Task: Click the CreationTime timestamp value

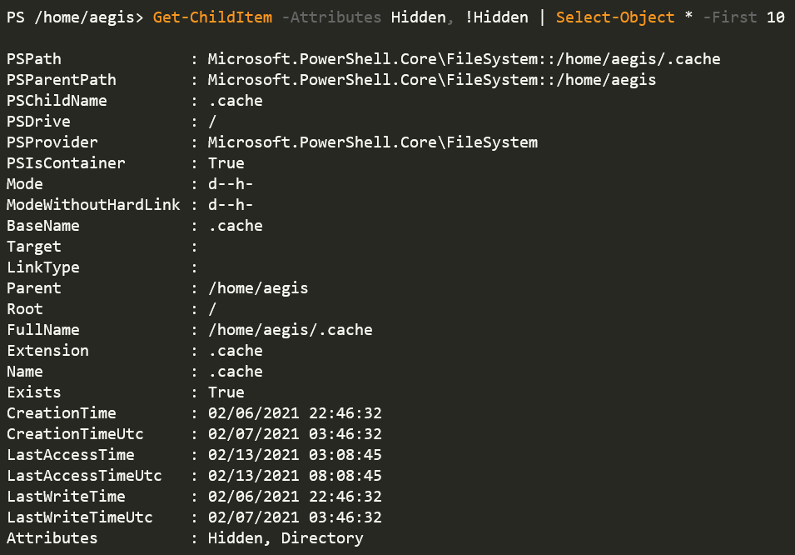Action: tap(295, 412)
